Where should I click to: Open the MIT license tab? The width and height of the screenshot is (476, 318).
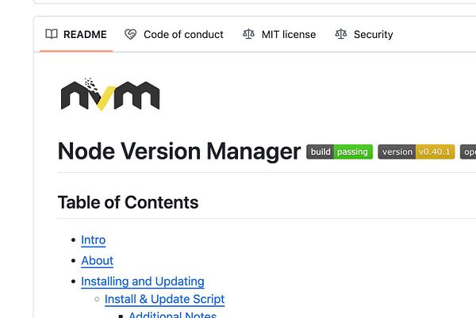[279, 34]
